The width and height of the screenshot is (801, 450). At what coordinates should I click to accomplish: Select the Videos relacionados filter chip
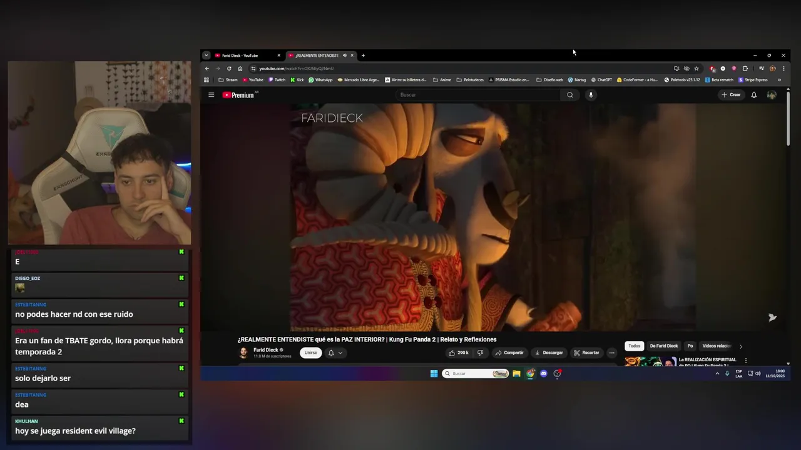(x=717, y=346)
